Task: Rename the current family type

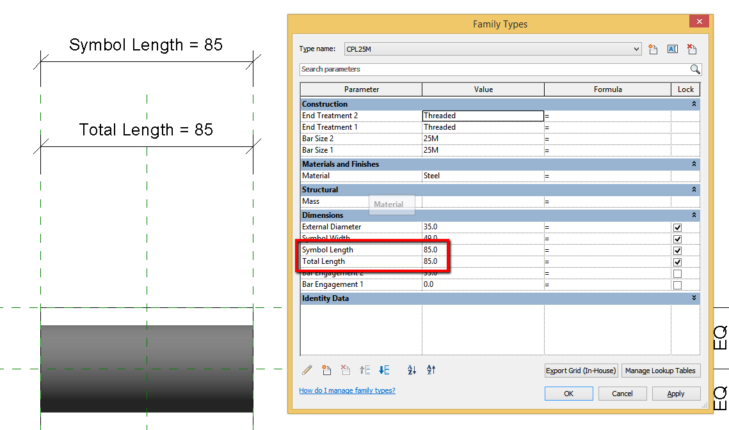Action: (672, 49)
